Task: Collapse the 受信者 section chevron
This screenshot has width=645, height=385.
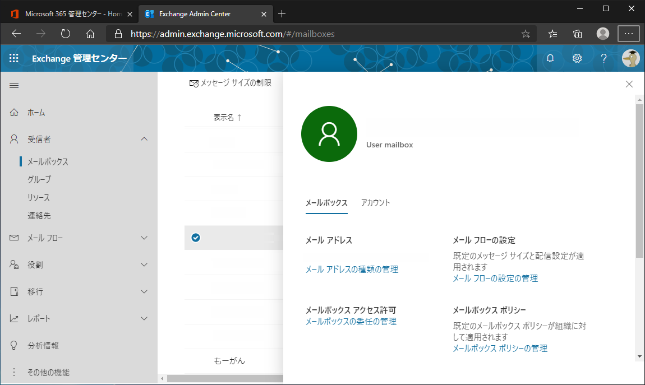Action: [144, 138]
